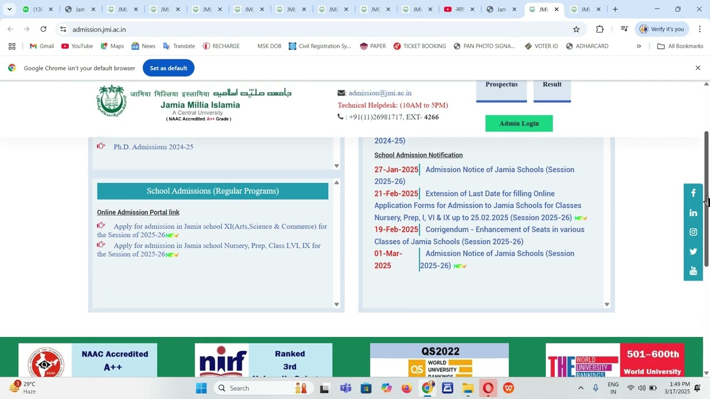710x399 pixels.
Task: Switch to the first browser tab
Action: tap(38, 9)
